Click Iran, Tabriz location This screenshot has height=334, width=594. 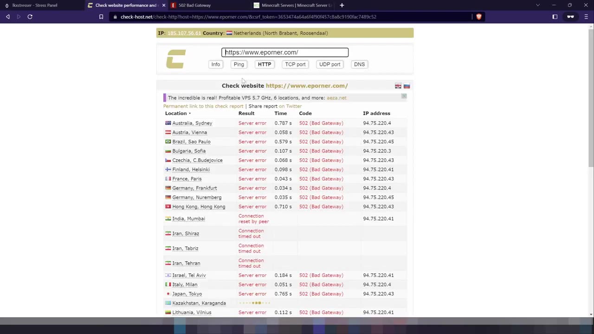click(x=185, y=248)
